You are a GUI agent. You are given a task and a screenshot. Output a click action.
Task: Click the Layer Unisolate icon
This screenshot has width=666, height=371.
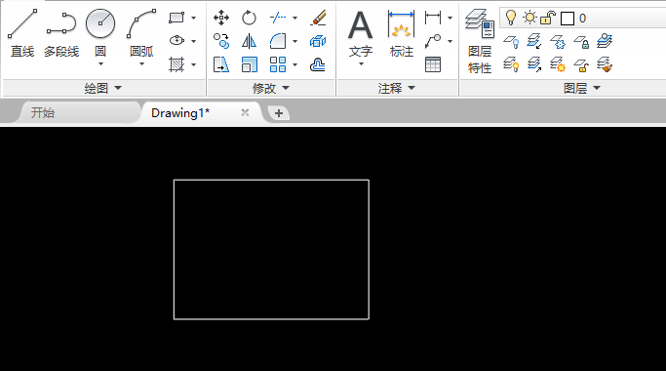click(x=534, y=65)
